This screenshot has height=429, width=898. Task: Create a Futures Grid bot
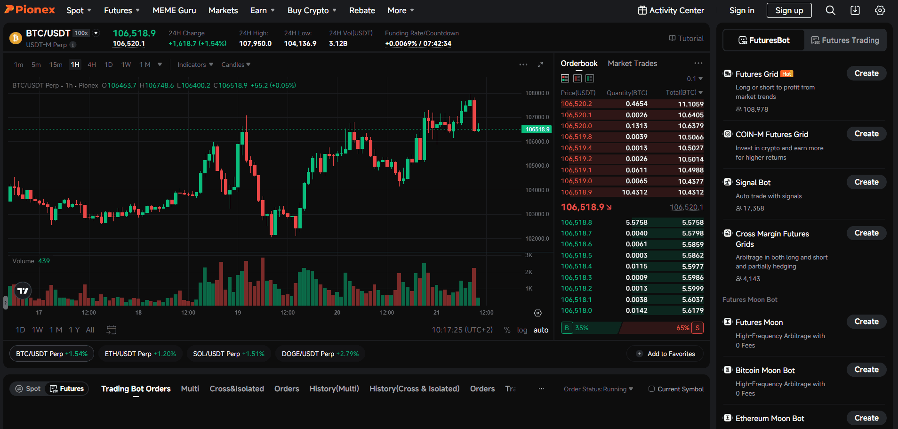(x=866, y=73)
